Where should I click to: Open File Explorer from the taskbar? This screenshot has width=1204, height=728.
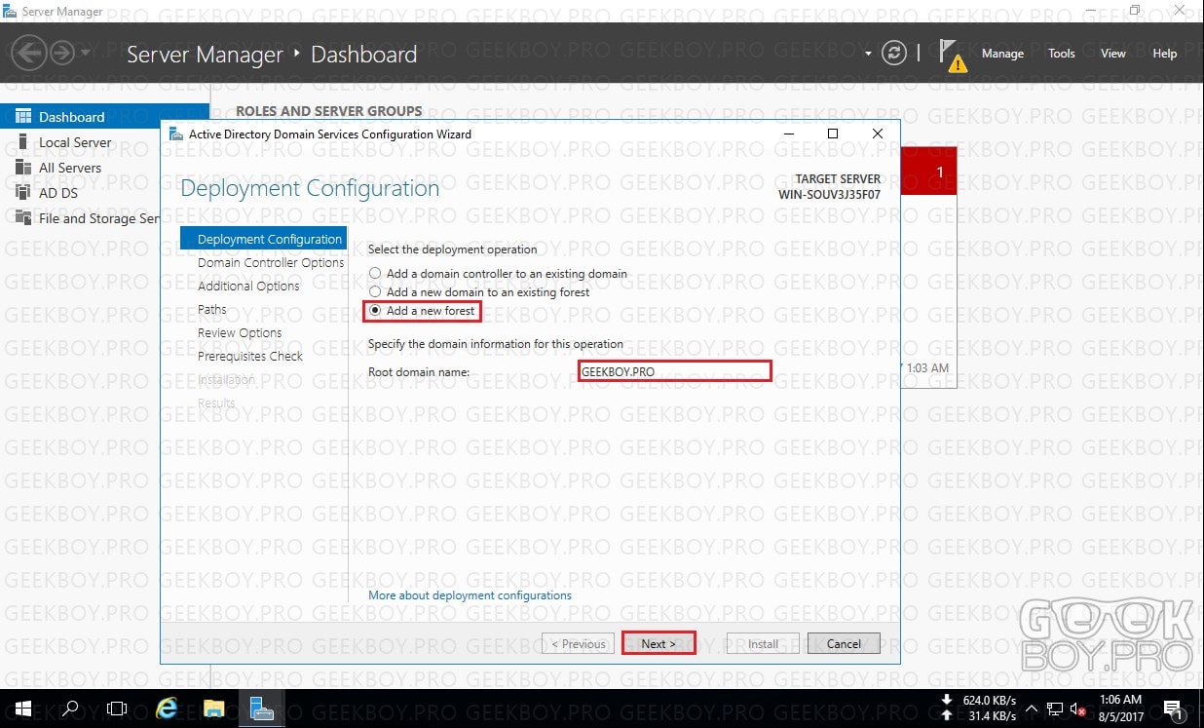(214, 709)
